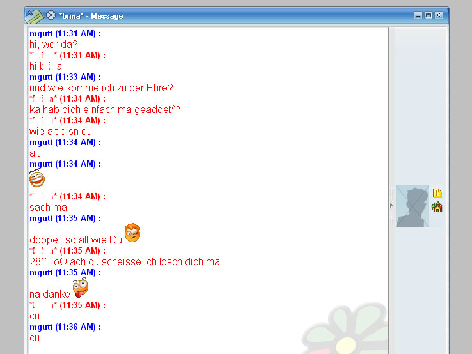The height and width of the screenshot is (354, 472).
Task: Select the tongue-out emoticon after 'na danke'
Action: click(81, 288)
